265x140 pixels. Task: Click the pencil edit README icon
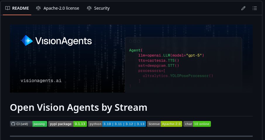[243, 8]
